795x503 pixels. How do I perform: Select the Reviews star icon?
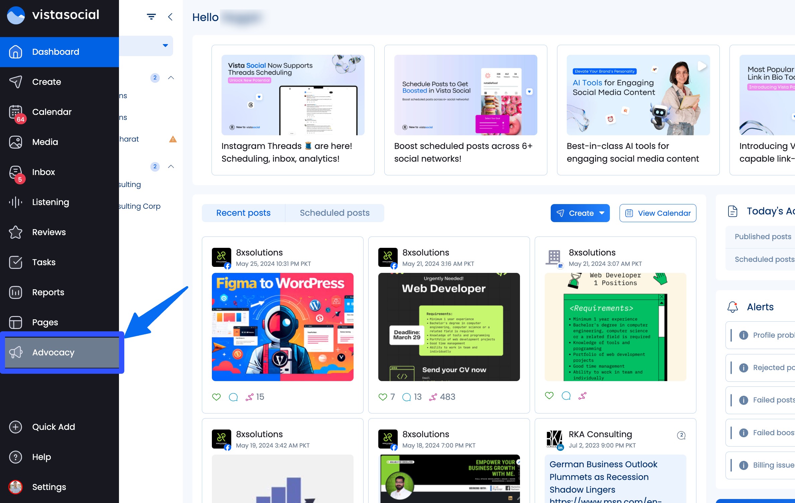pyautogui.click(x=15, y=232)
